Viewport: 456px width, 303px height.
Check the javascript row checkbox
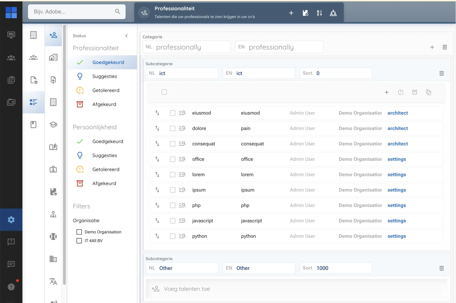pyautogui.click(x=172, y=221)
